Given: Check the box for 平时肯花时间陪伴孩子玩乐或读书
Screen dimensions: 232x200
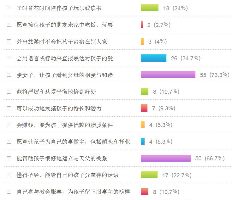Looking at the screenshot, I should [9, 8].
